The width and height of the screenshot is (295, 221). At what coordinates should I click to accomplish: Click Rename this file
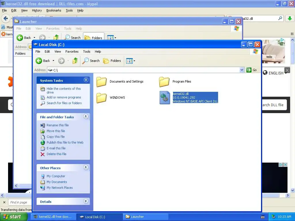[58, 125]
